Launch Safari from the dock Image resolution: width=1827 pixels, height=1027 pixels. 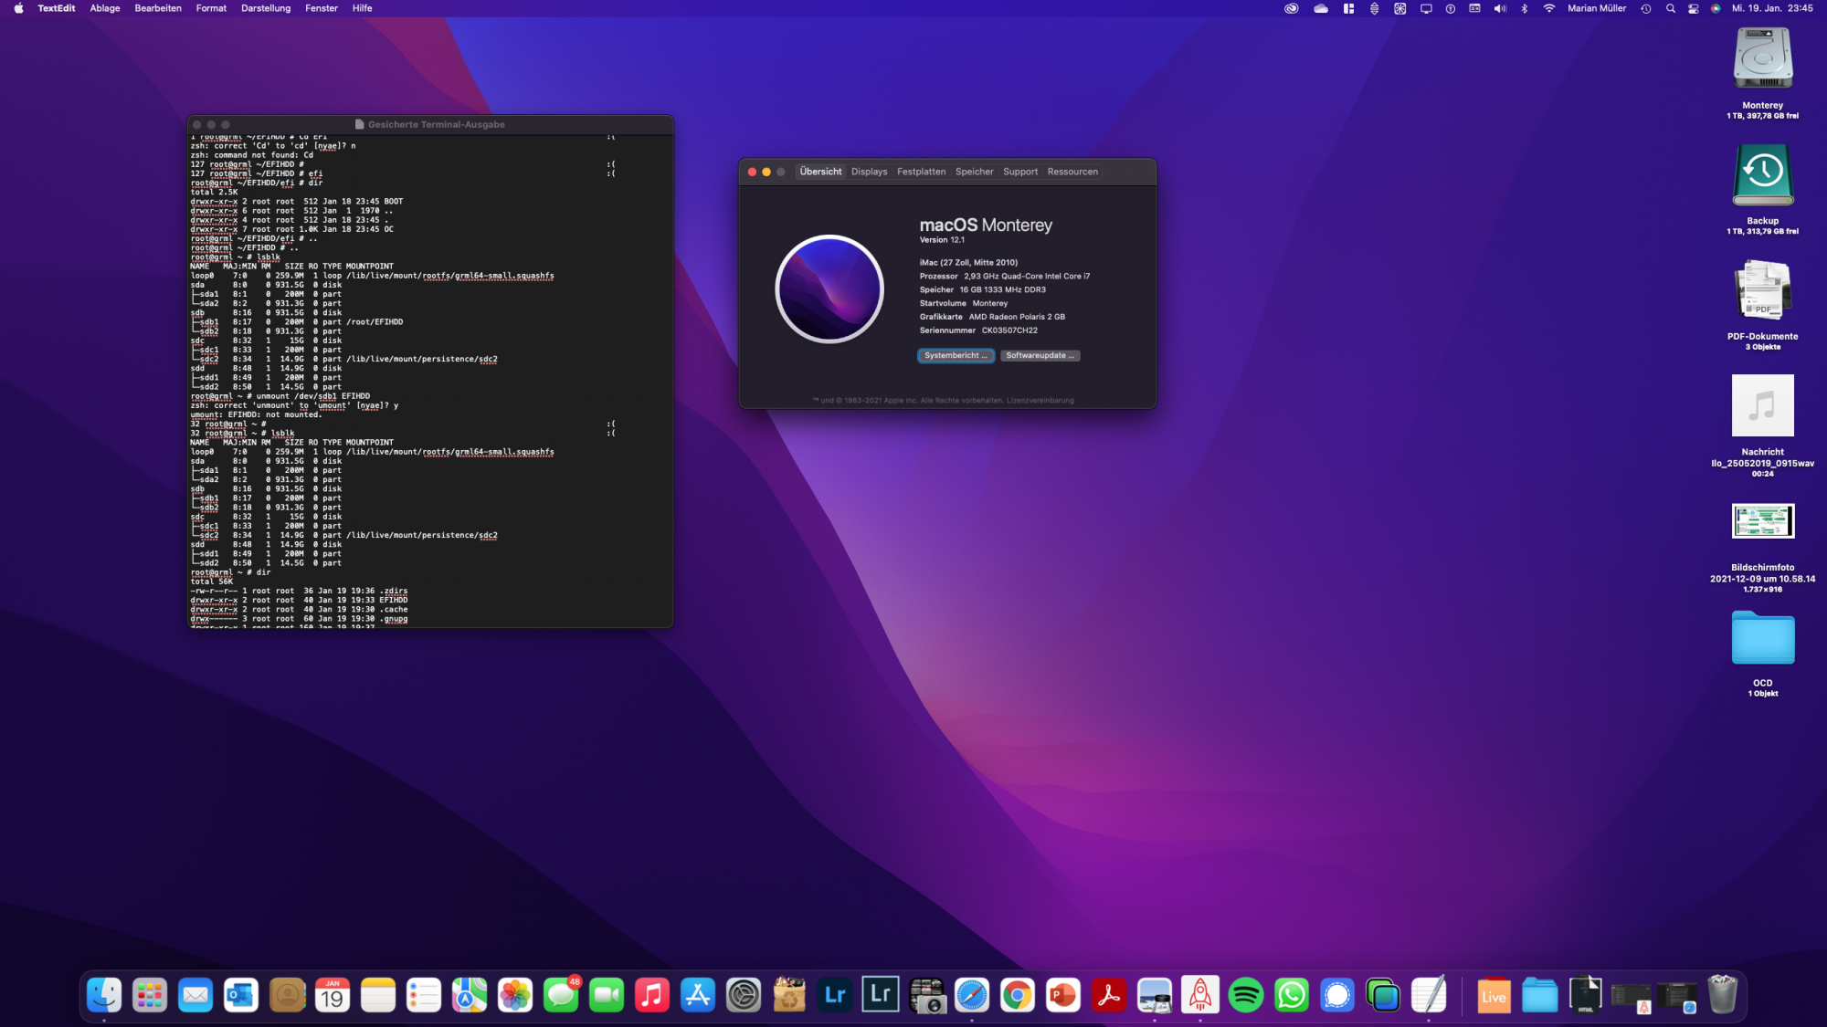(x=972, y=995)
